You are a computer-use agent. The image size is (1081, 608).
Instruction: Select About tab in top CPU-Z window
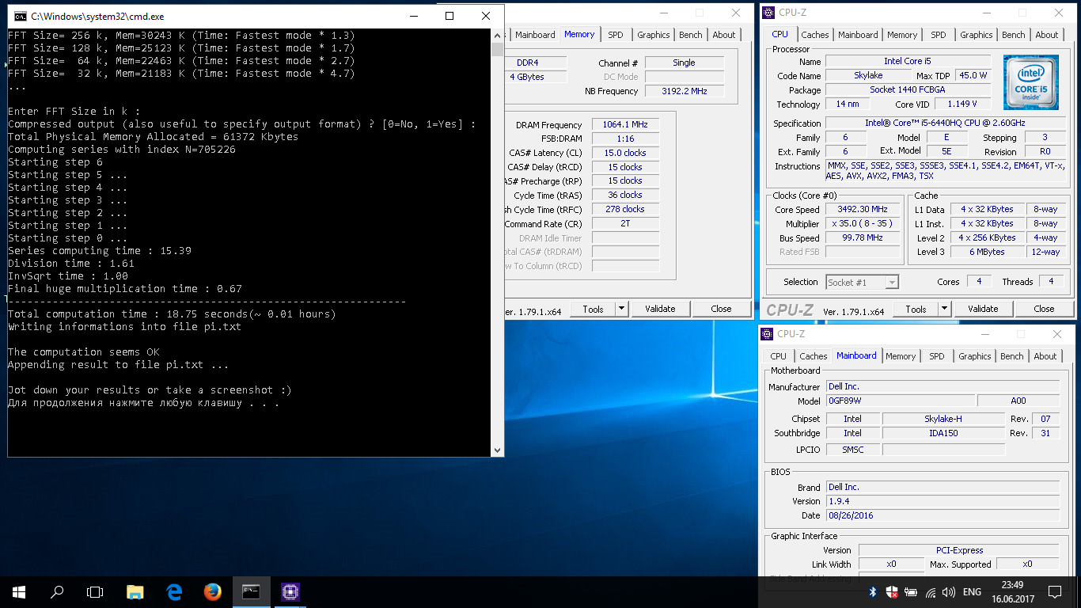1047,35
